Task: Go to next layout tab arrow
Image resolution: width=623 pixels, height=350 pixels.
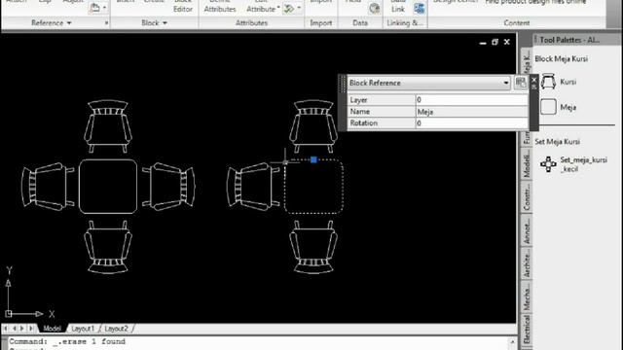Action: [x=22, y=329]
